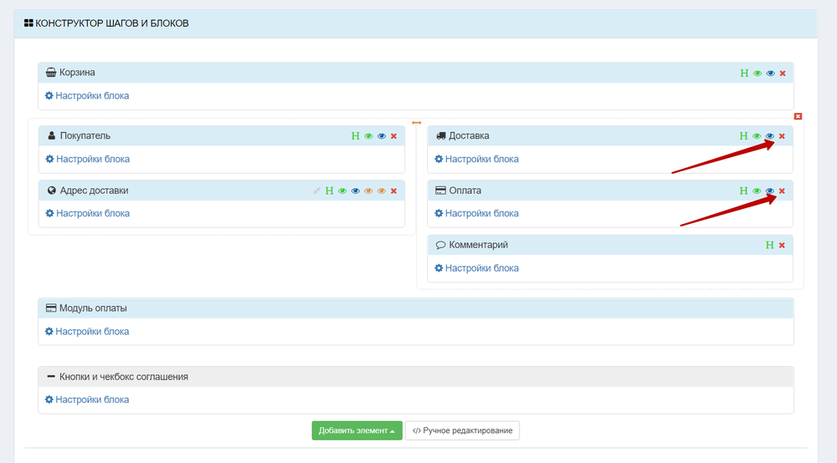Toggle the orange eye next to Адрес доставки's red X
The height and width of the screenshot is (463, 837).
coord(382,191)
